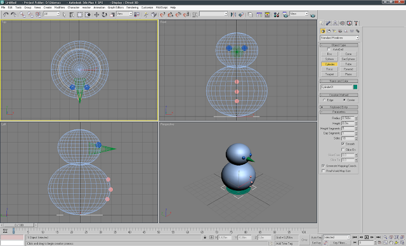The width and height of the screenshot is (406, 246).
Task: Enable the Slice On checkbox
Action: pos(343,150)
